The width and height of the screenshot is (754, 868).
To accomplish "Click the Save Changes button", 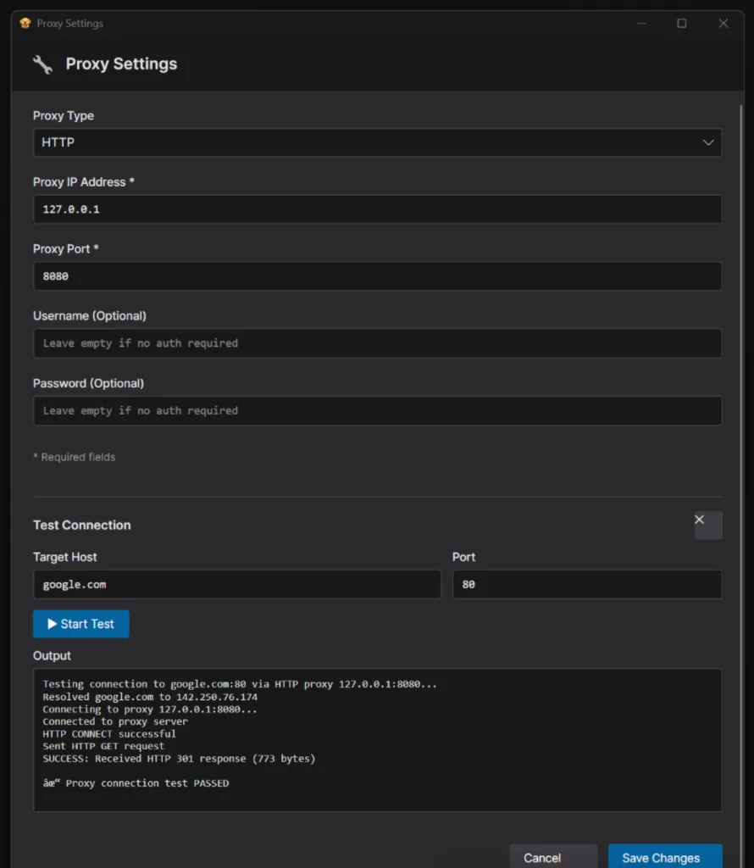I will [664, 857].
